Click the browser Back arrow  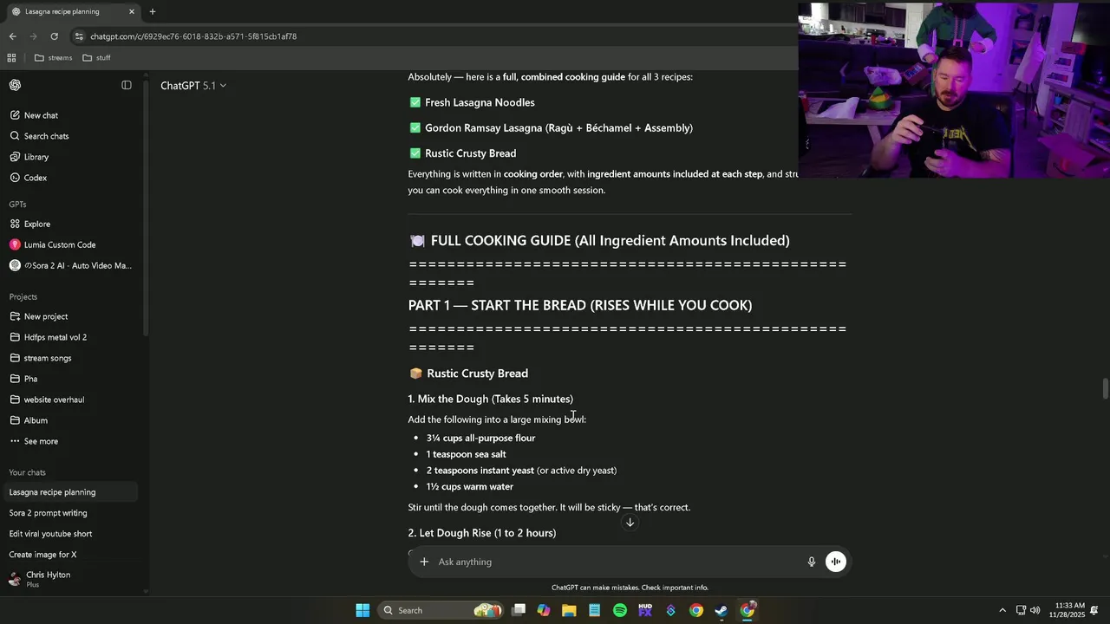coord(12,36)
